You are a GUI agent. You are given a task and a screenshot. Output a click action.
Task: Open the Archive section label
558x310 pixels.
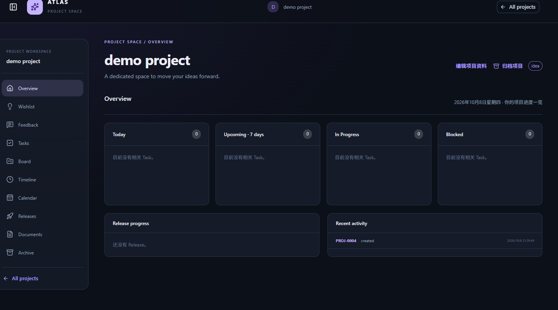(26, 253)
